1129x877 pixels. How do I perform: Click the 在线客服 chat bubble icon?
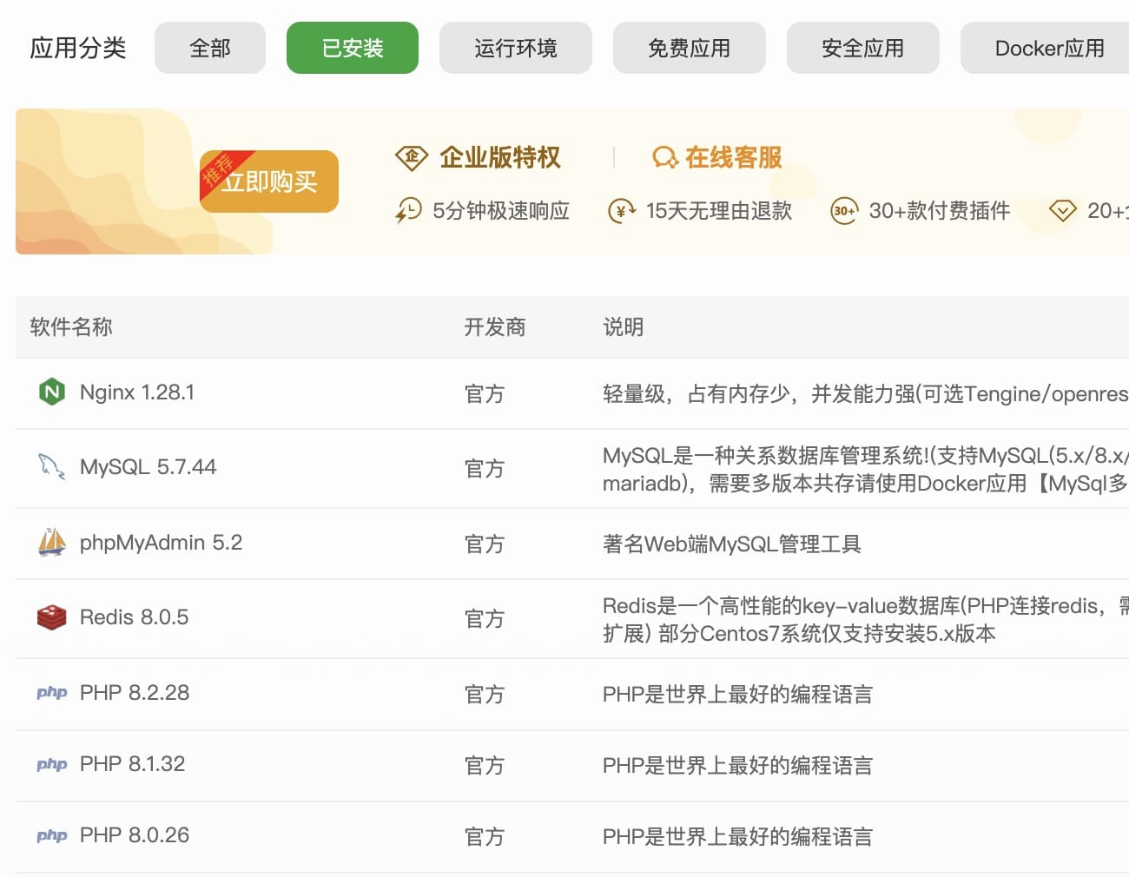664,157
